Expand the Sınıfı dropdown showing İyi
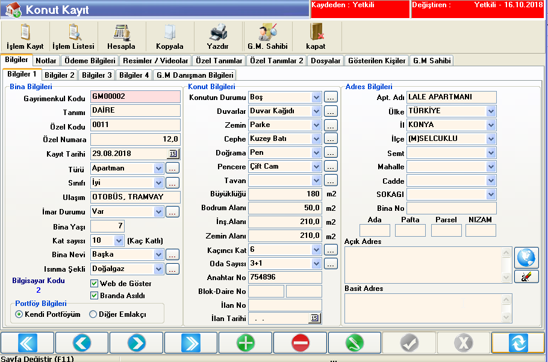The width and height of the screenshot is (548, 362). [158, 183]
